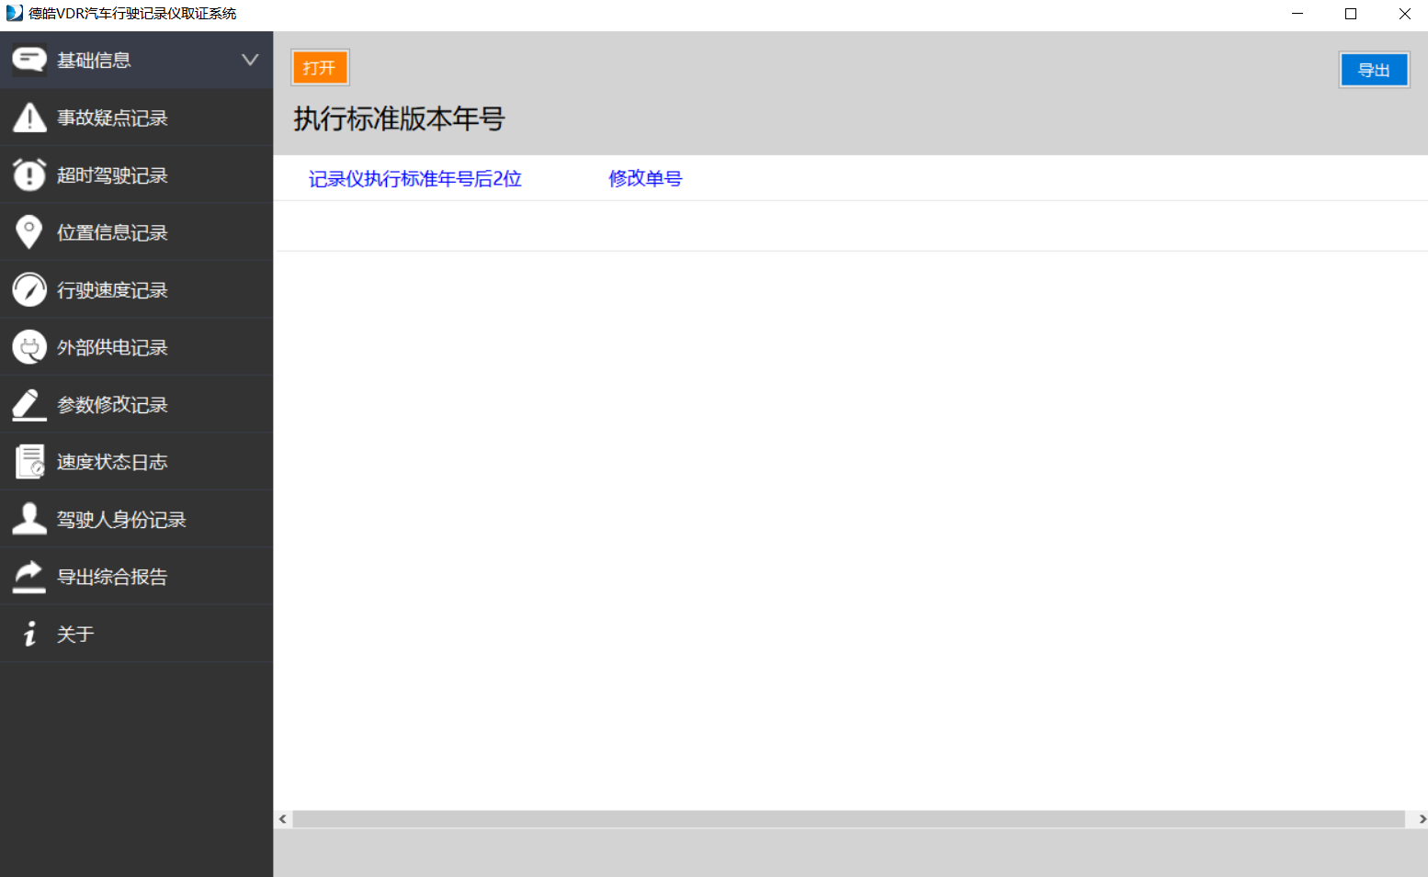Image resolution: width=1428 pixels, height=877 pixels.
Task: Click the horizontal scrollbar thumb
Action: pos(848,818)
